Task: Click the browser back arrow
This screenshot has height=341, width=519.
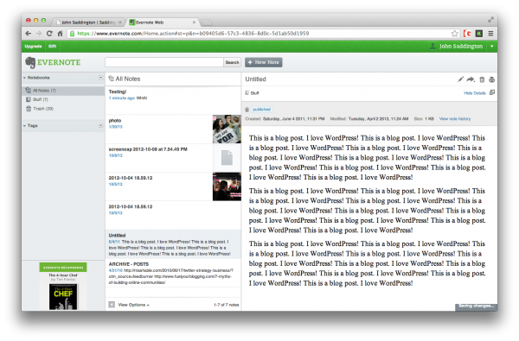Action: [x=29, y=34]
